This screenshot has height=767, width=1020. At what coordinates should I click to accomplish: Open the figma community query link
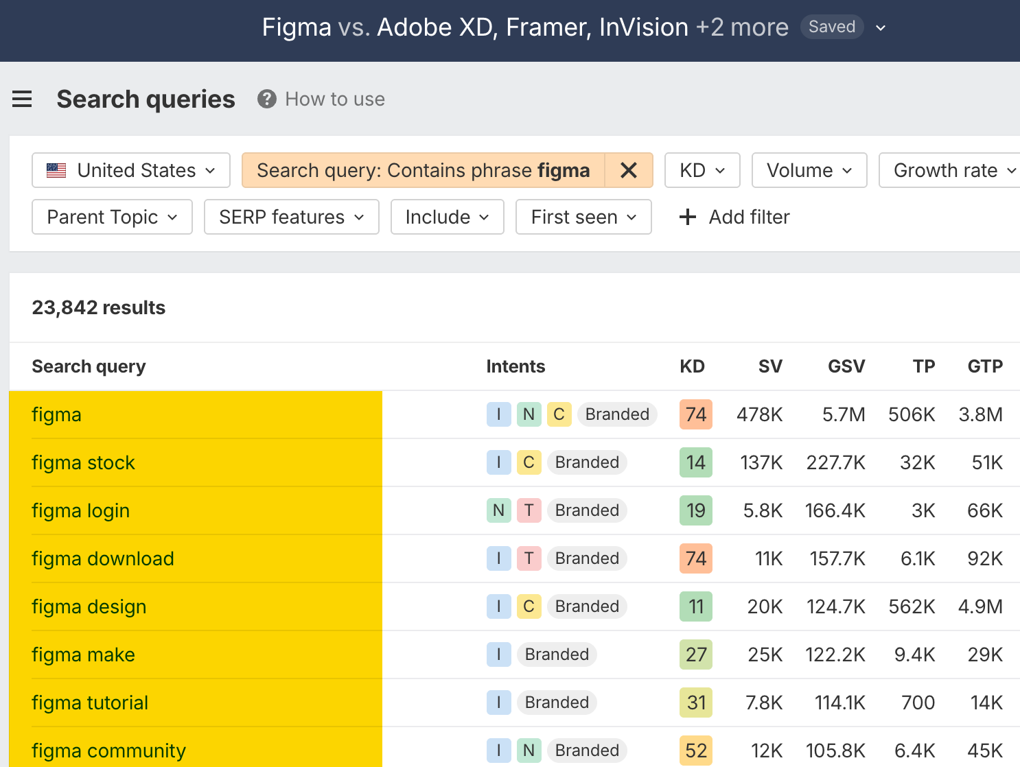point(108,751)
